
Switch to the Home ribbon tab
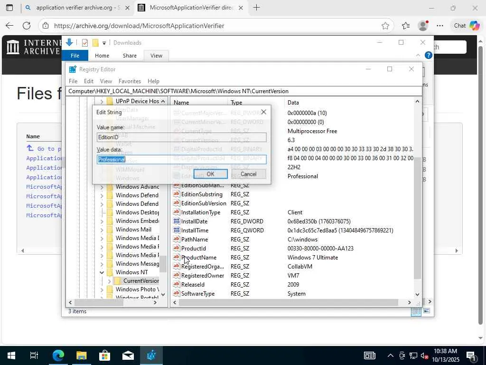tap(102, 56)
